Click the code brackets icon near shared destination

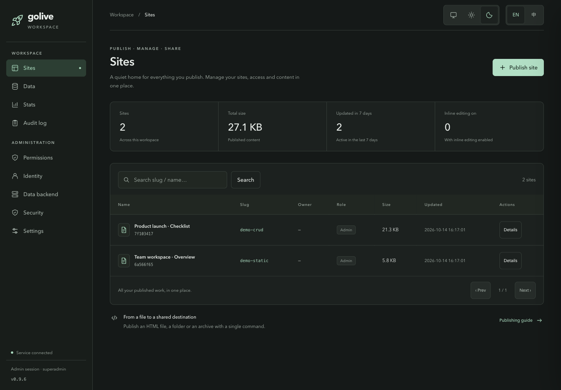click(114, 318)
